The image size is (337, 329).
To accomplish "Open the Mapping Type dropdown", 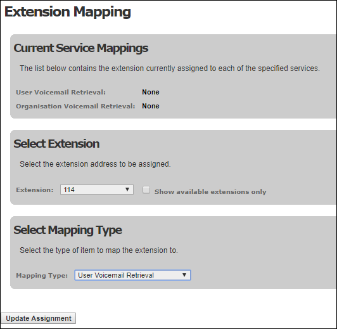I will pos(132,275).
